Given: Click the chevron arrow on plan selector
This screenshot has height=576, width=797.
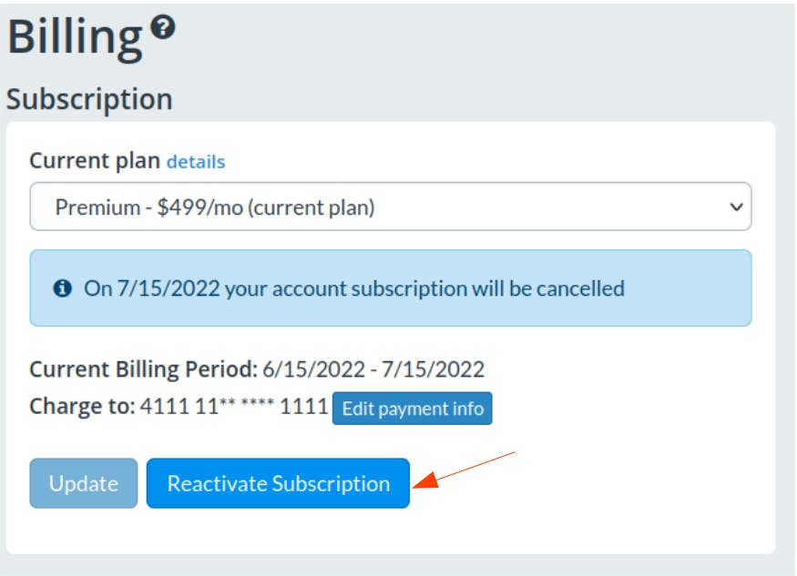Looking at the screenshot, I should click(x=737, y=207).
